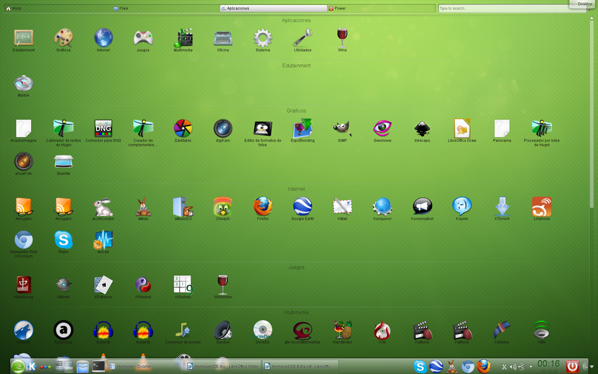This screenshot has height=374, width=598.
Task: Launch Firefox from the Internet section
Action: [263, 209]
